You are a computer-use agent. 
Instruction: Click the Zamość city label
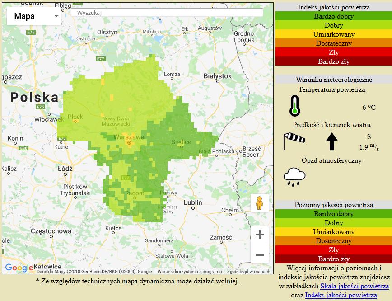pyautogui.click(x=221, y=237)
